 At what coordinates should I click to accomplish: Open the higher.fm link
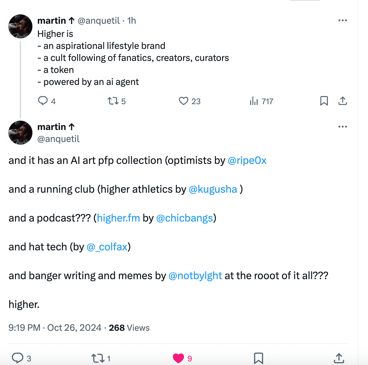point(118,218)
